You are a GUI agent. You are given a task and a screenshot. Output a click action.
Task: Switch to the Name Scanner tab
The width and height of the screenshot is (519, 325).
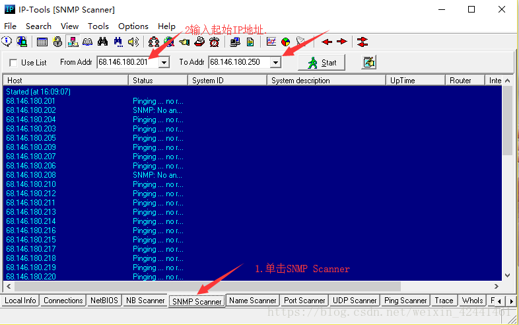(x=252, y=301)
